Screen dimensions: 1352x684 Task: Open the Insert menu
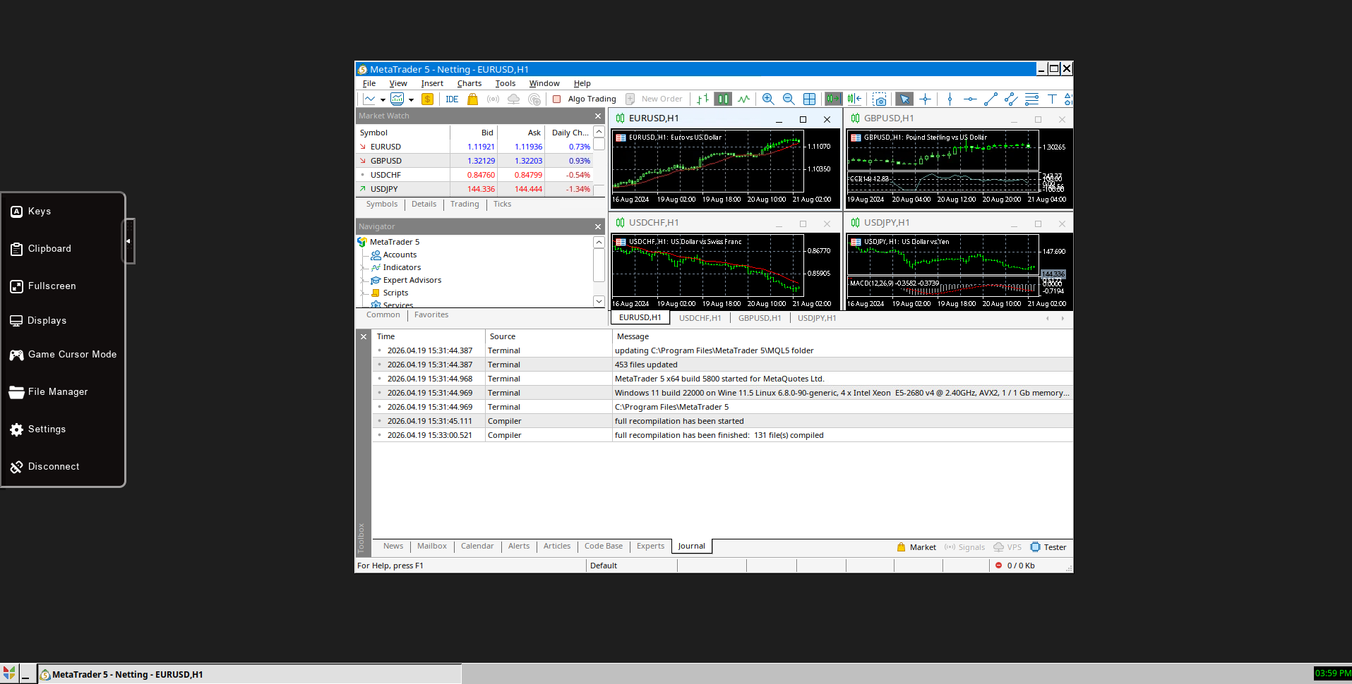[x=432, y=83]
